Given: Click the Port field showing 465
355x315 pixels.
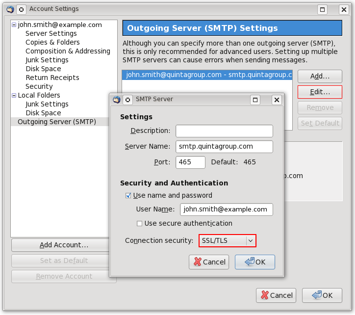Looking at the screenshot, I should 190,162.
